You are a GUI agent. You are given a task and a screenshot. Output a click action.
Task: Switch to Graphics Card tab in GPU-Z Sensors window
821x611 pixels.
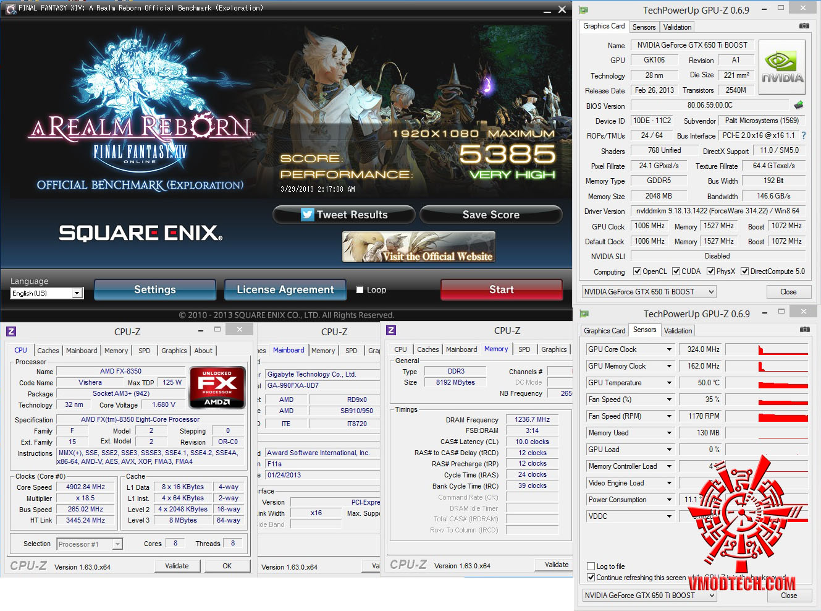pos(605,331)
